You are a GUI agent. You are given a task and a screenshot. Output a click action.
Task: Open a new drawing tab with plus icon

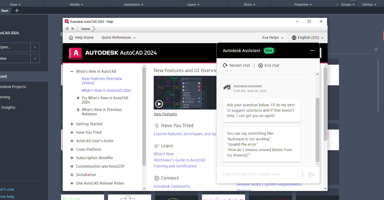(17, 11)
